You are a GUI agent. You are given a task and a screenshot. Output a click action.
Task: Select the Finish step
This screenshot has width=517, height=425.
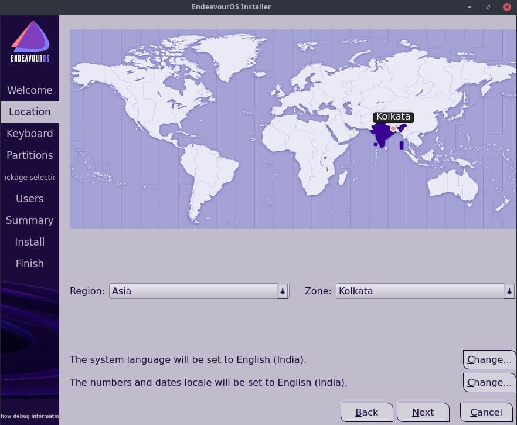point(30,264)
